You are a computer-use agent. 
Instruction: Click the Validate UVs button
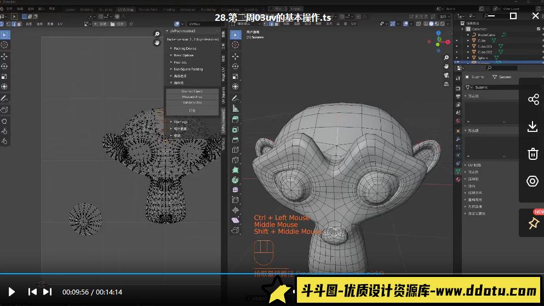tap(192, 102)
